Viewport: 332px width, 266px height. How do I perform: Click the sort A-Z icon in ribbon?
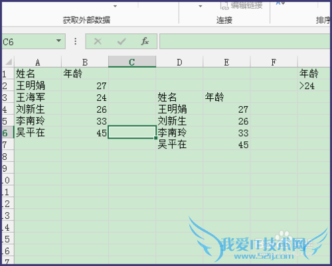coord(280,3)
